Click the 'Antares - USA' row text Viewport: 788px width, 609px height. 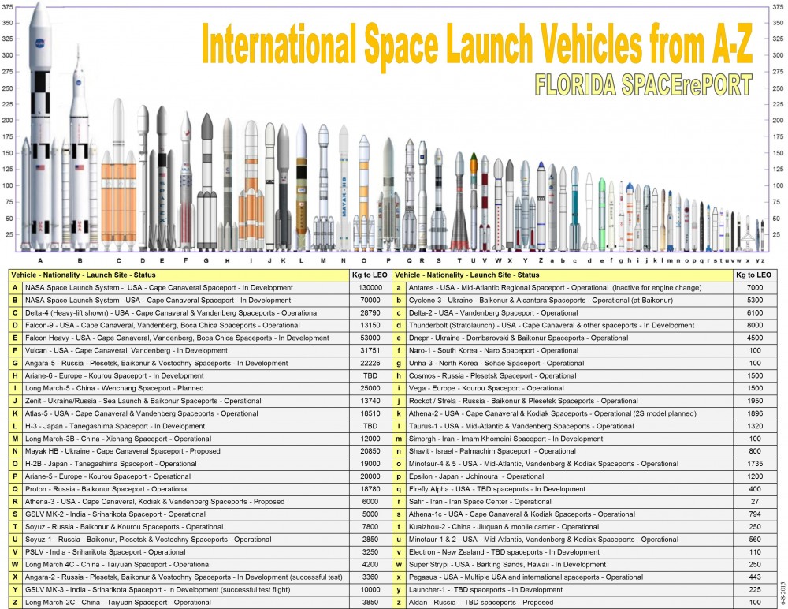coord(555,287)
